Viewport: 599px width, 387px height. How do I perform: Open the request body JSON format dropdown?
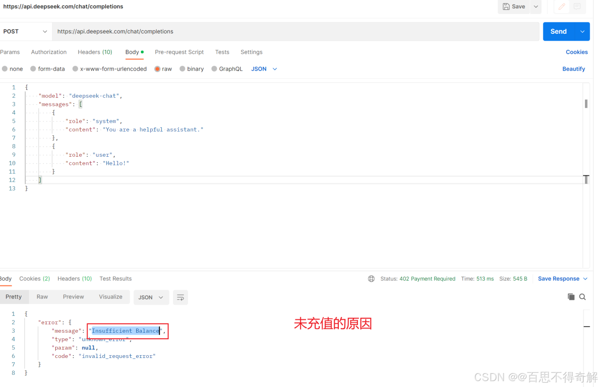(264, 69)
